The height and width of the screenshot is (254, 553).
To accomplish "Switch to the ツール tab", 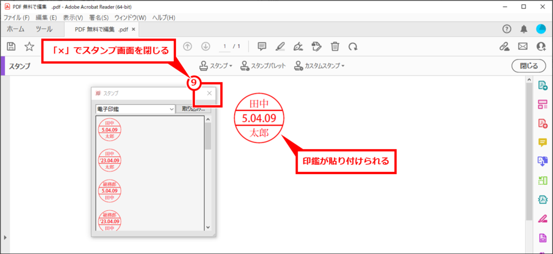I will coord(44,29).
